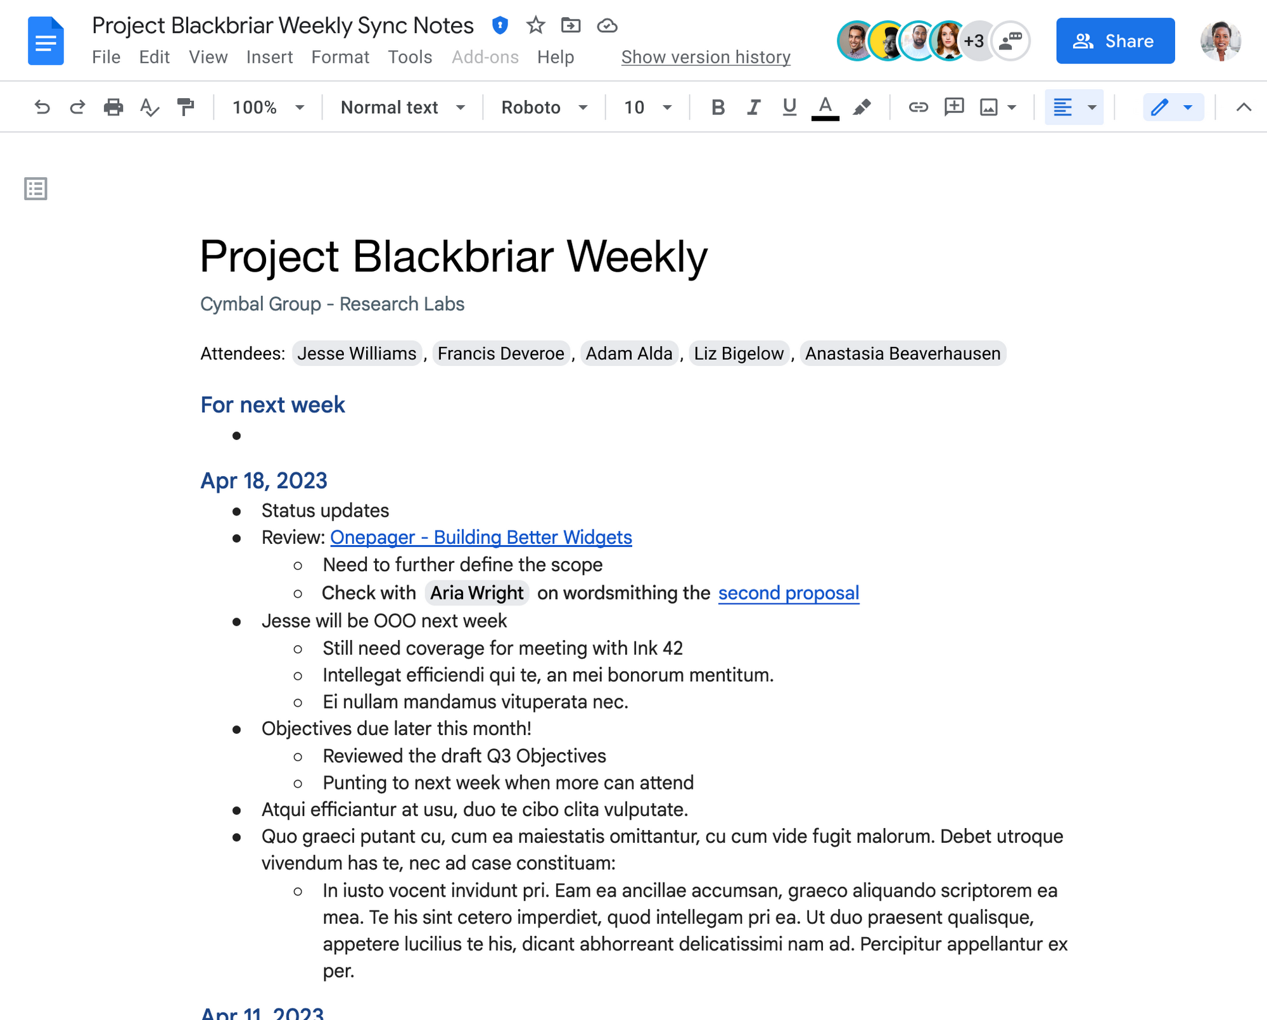
Task: Click the Status updates bullet text
Action: pos(325,510)
